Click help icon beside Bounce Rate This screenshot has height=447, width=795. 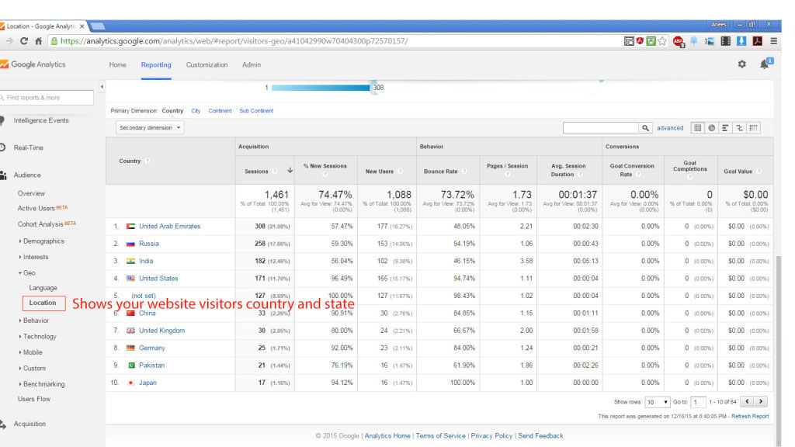click(x=464, y=172)
